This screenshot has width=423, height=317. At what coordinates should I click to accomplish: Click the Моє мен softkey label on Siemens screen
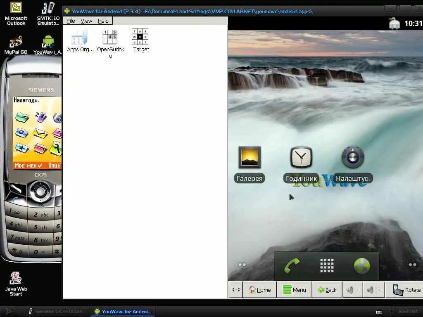[x=28, y=165]
